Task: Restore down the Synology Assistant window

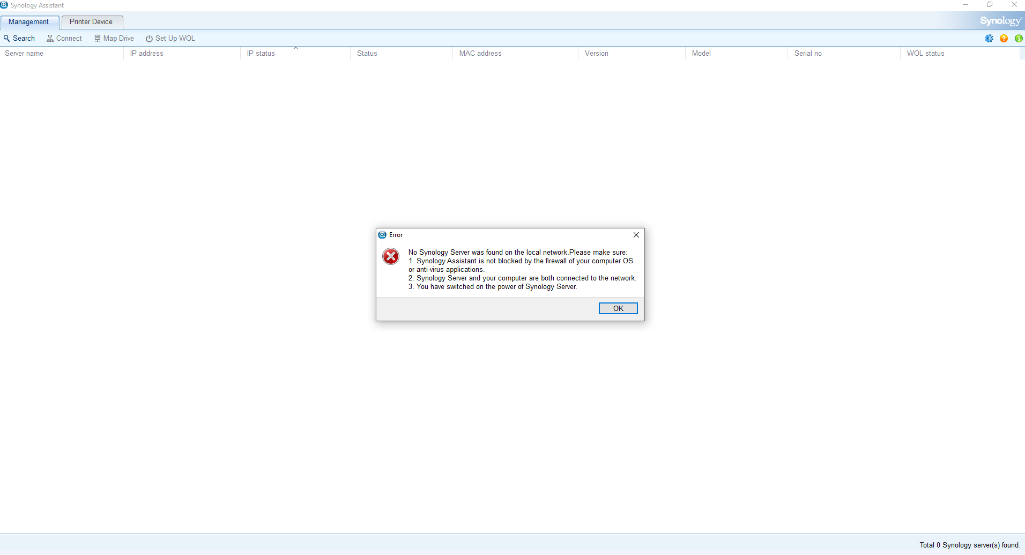Action: pos(990,5)
